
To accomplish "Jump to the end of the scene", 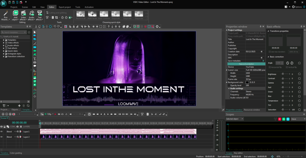I will pyautogui.click(x=115, y=114).
